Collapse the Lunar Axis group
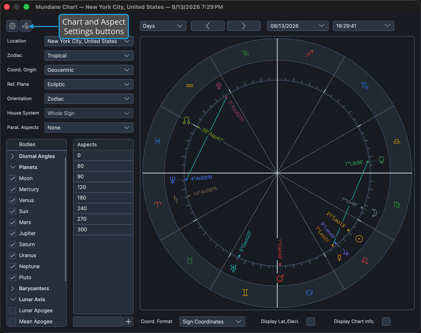The height and width of the screenshot is (333, 421). coord(12,300)
